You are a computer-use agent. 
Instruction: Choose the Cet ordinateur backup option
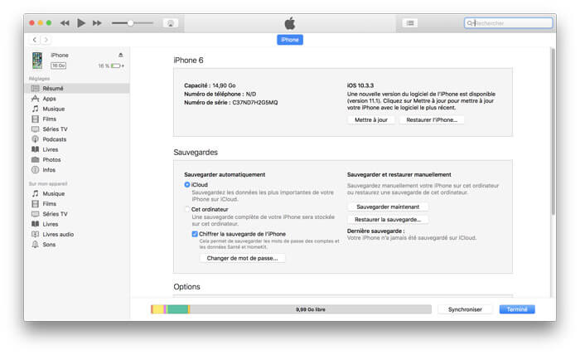pos(187,210)
